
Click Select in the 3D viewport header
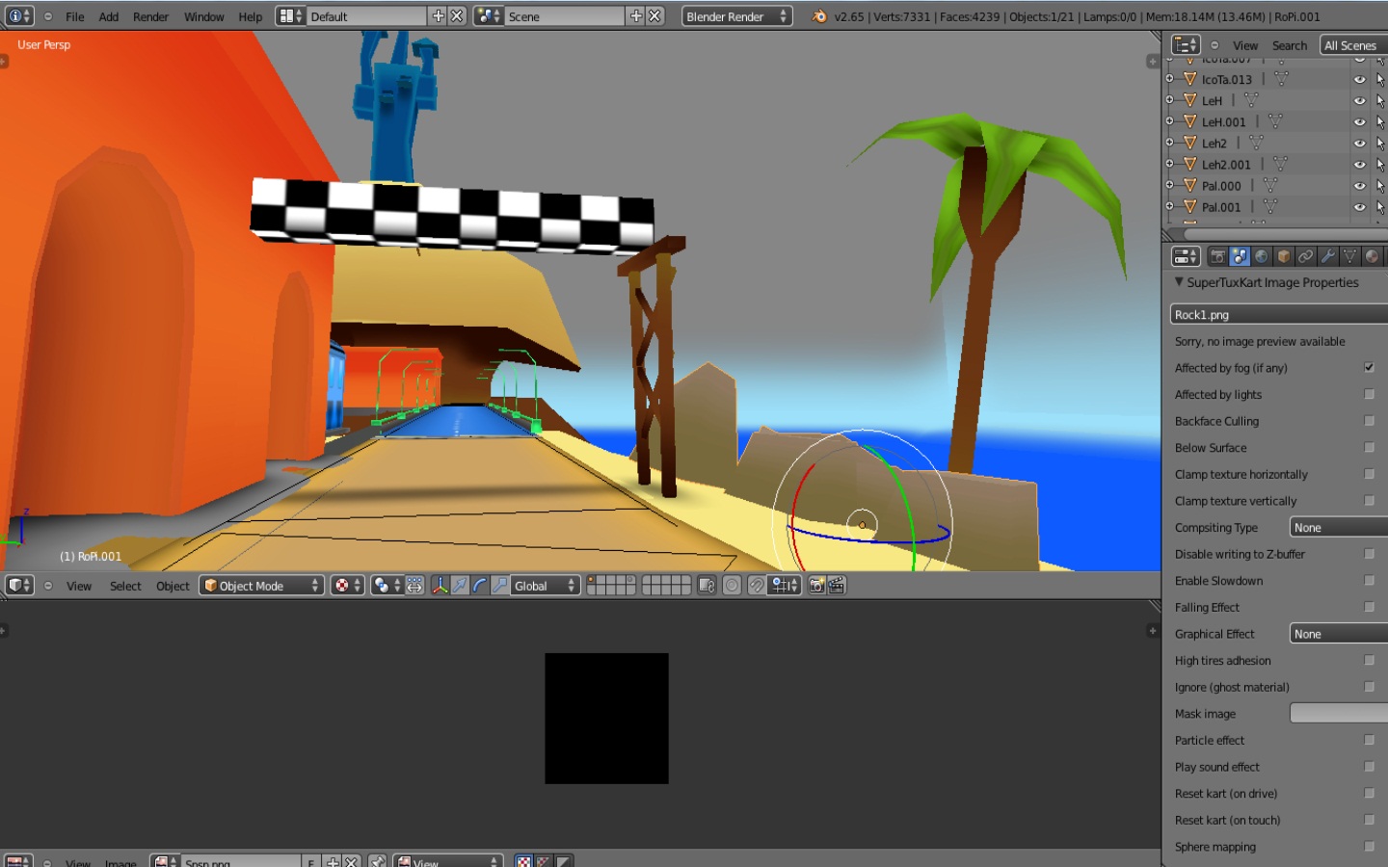pyautogui.click(x=125, y=586)
